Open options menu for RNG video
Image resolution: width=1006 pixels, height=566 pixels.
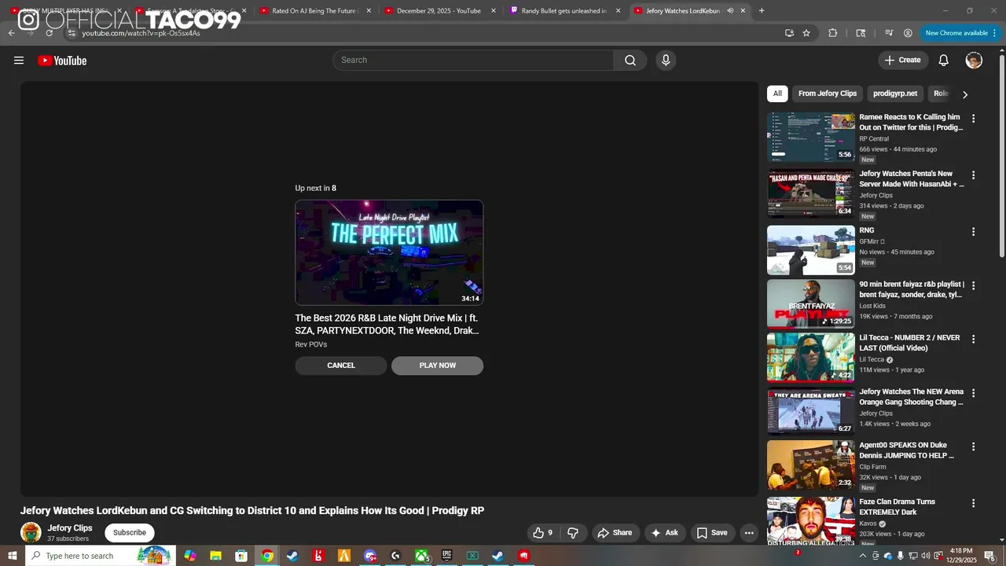point(973,232)
